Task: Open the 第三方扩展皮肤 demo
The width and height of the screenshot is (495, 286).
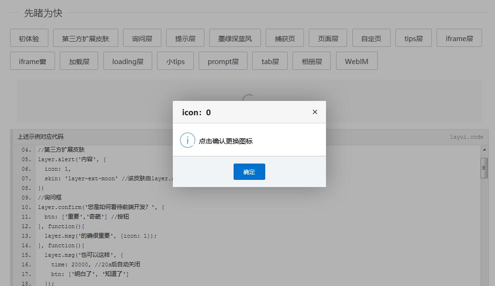Action: [85, 37]
